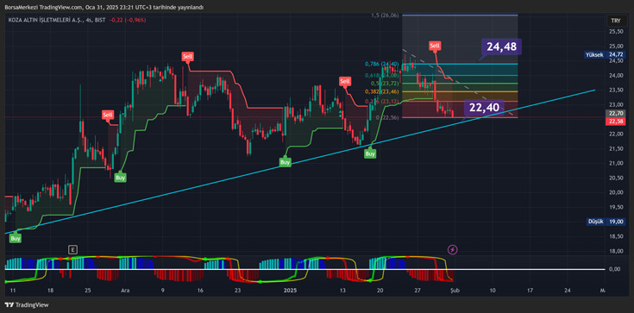This screenshot has height=313, width=634.
Task: Click the Buy signal above date 20
Action: (x=370, y=153)
